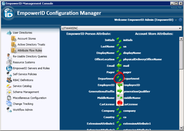Click the Re-Usable Directory Queries icon
The height and width of the screenshot is (131, 184).
pyautogui.click(x=9, y=56)
